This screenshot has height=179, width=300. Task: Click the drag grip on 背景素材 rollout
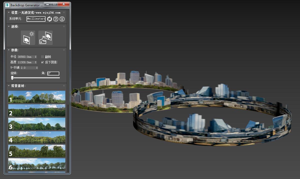tap(64, 86)
